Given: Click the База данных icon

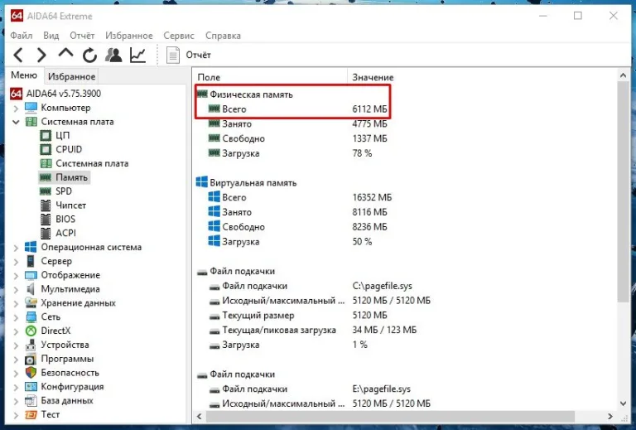Looking at the screenshot, I should tap(31, 401).
